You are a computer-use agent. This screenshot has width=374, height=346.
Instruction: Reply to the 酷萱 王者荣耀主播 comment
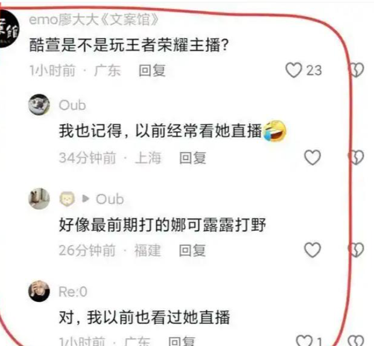(x=152, y=71)
